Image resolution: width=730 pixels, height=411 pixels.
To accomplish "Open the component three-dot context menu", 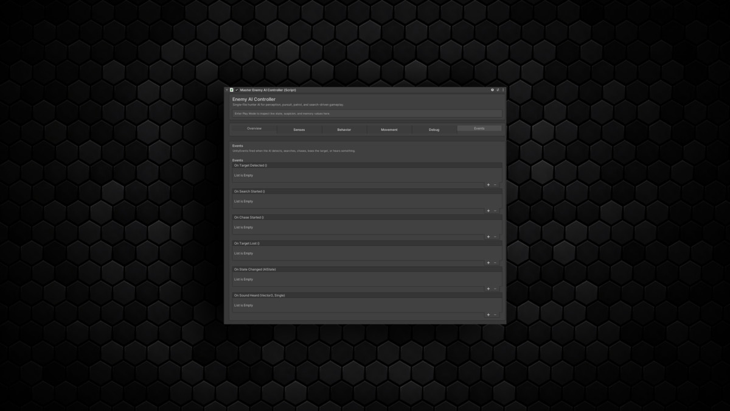I will (x=502, y=90).
